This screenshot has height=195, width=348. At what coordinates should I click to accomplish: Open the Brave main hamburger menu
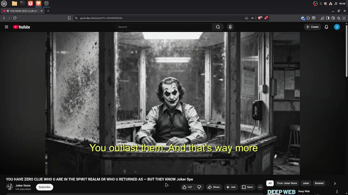(x=344, y=18)
